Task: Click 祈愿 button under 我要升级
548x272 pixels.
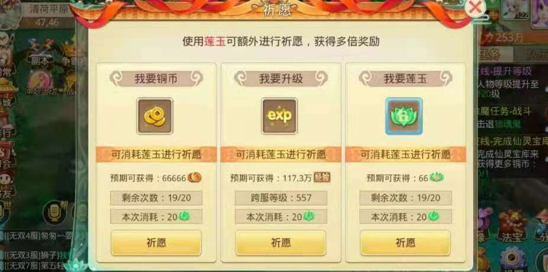Action: [281, 242]
